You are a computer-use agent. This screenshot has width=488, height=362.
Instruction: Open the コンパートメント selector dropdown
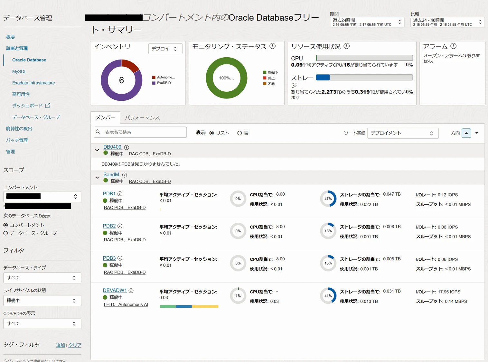tap(42, 196)
